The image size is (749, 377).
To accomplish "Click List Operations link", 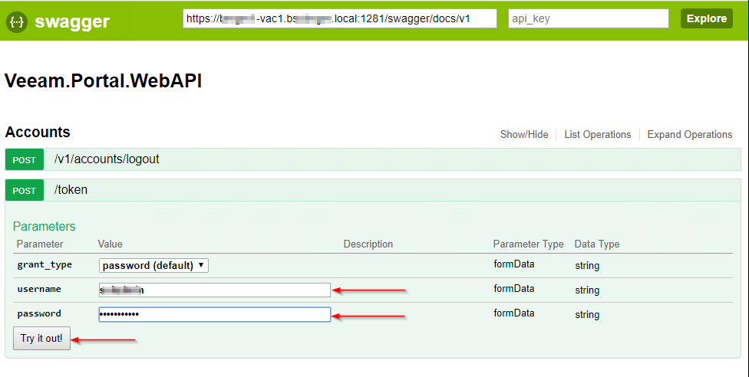I will [598, 135].
